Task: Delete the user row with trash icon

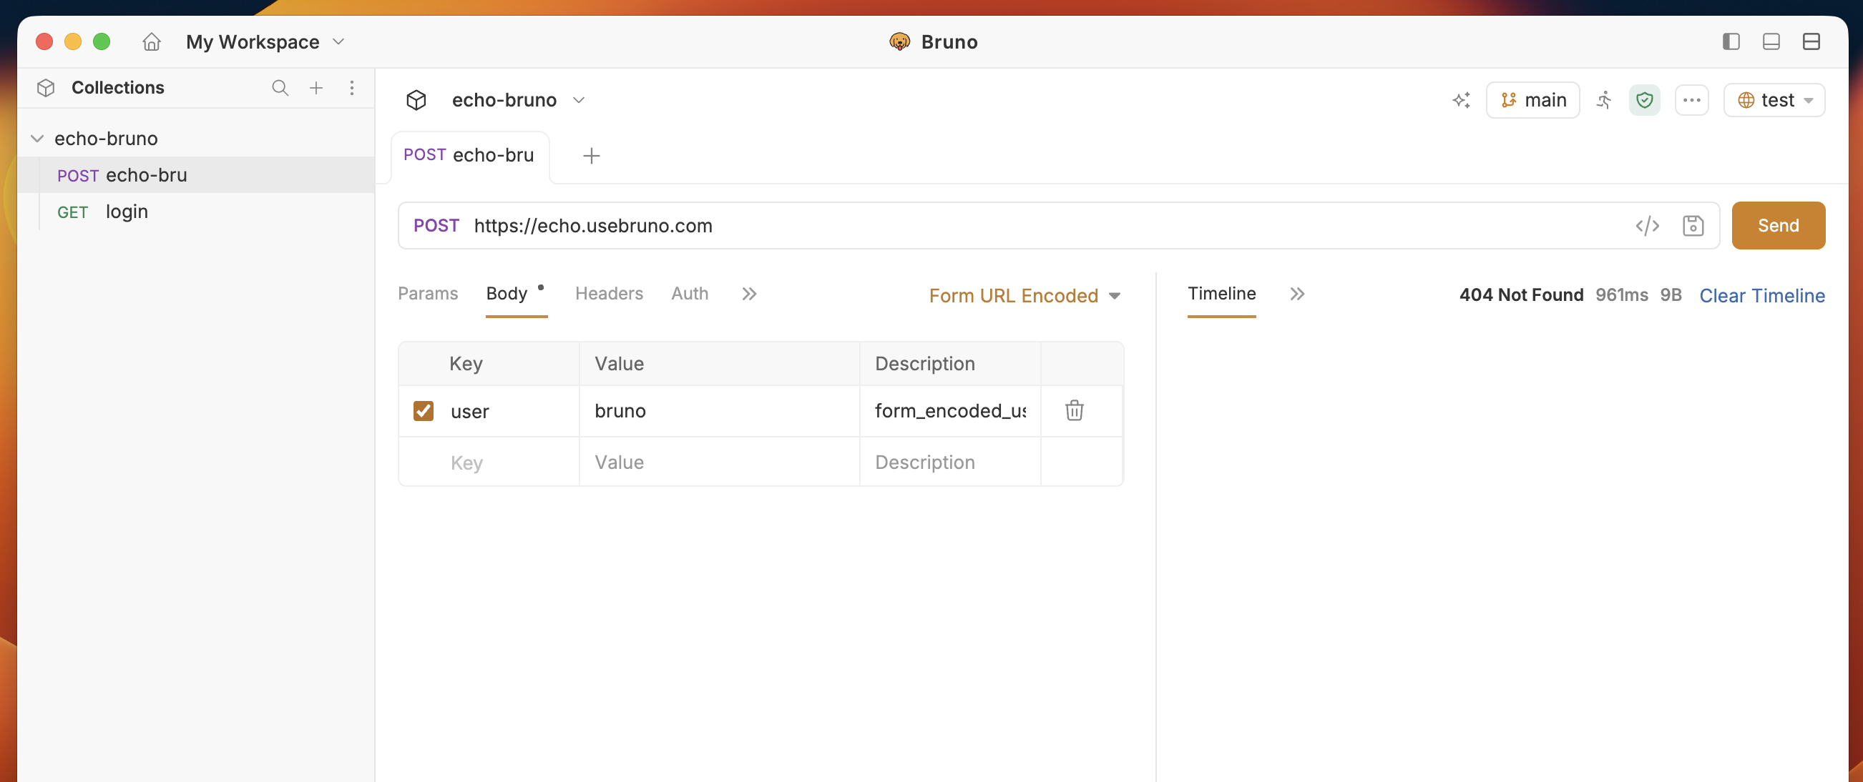Action: (1074, 410)
